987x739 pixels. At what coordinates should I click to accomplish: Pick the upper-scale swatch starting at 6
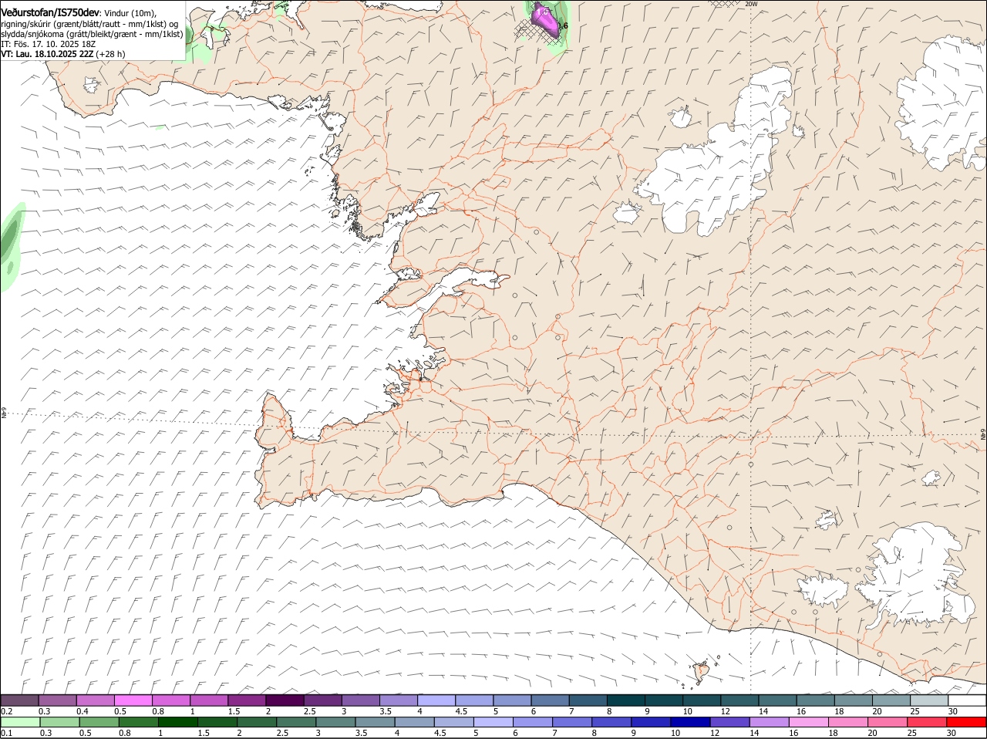550,700
